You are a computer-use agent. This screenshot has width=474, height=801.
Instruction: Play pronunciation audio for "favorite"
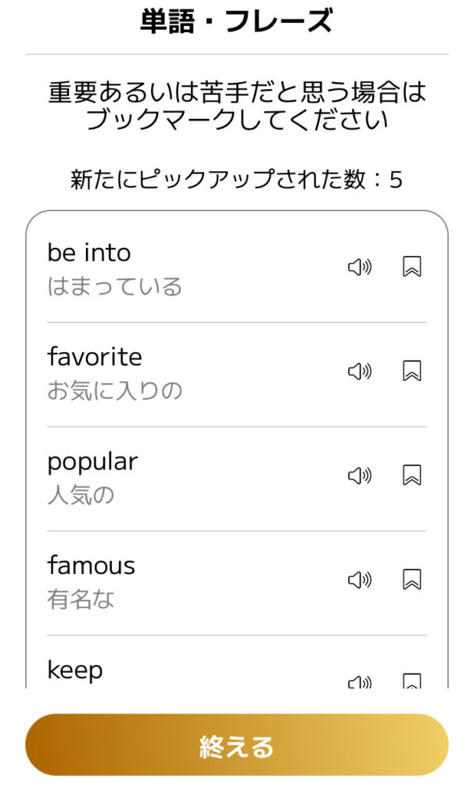tap(358, 371)
